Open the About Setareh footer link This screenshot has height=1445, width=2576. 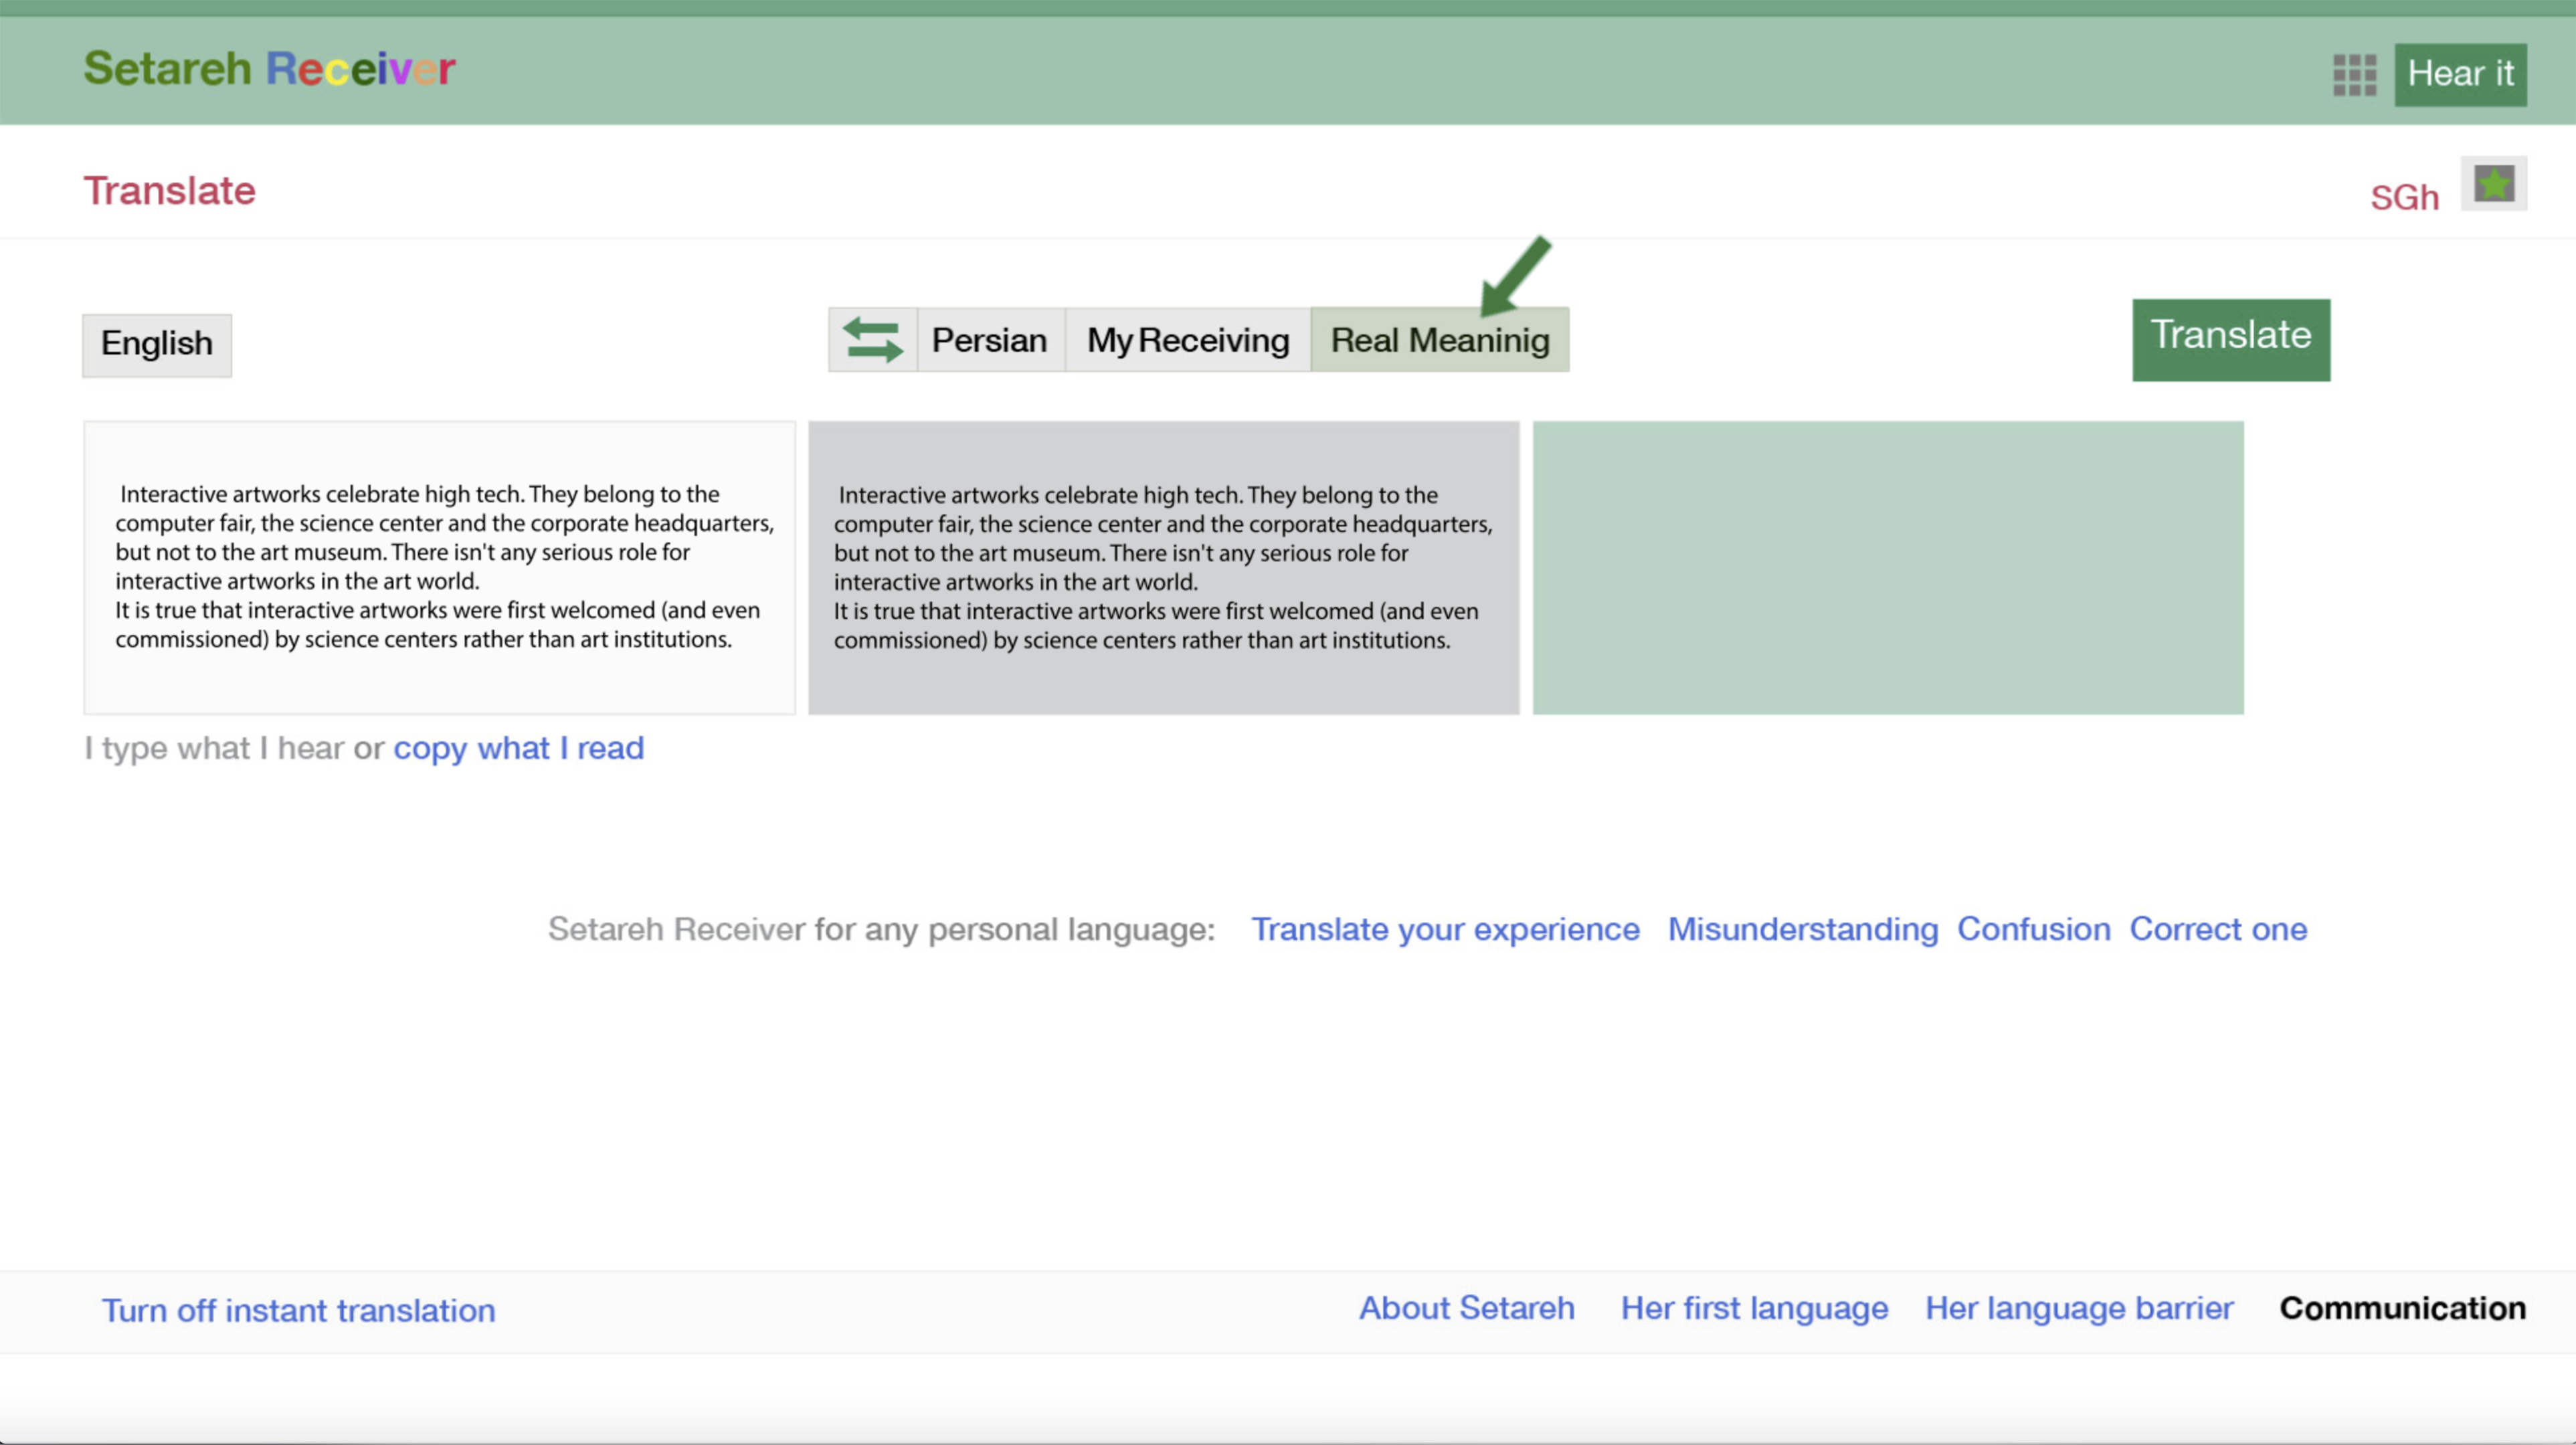1466,1308
